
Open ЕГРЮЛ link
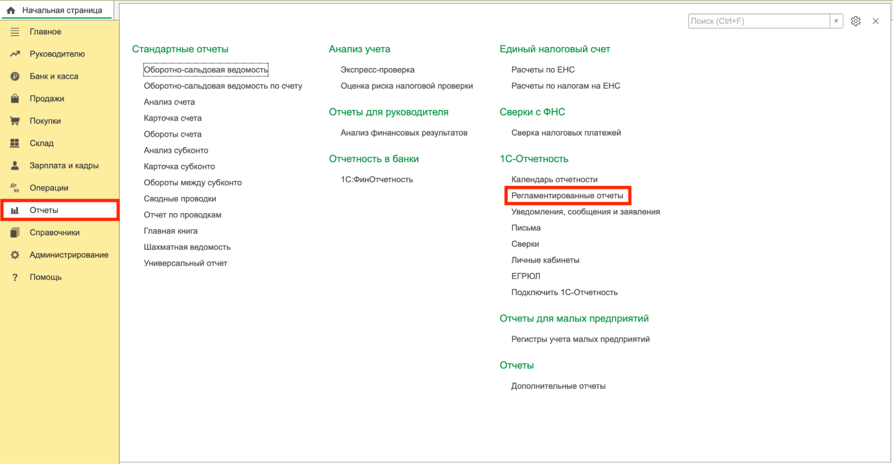click(526, 276)
